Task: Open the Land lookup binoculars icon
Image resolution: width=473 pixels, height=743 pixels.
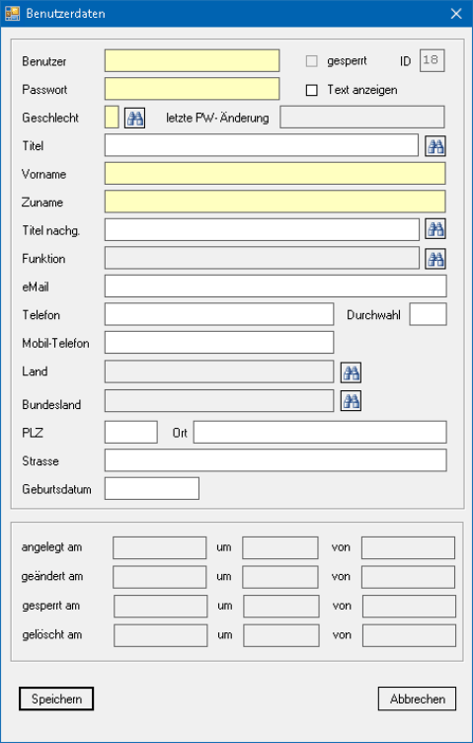Action: [351, 372]
